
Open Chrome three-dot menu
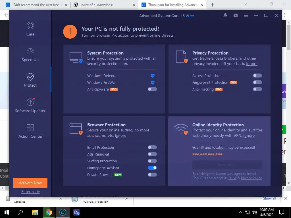click(x=285, y=15)
